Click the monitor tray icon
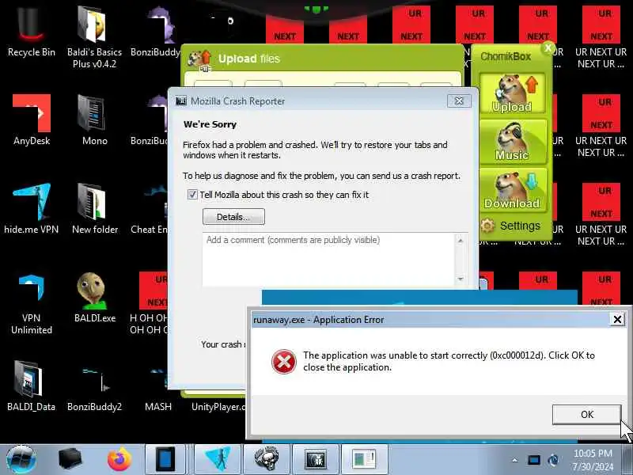 (x=533, y=460)
